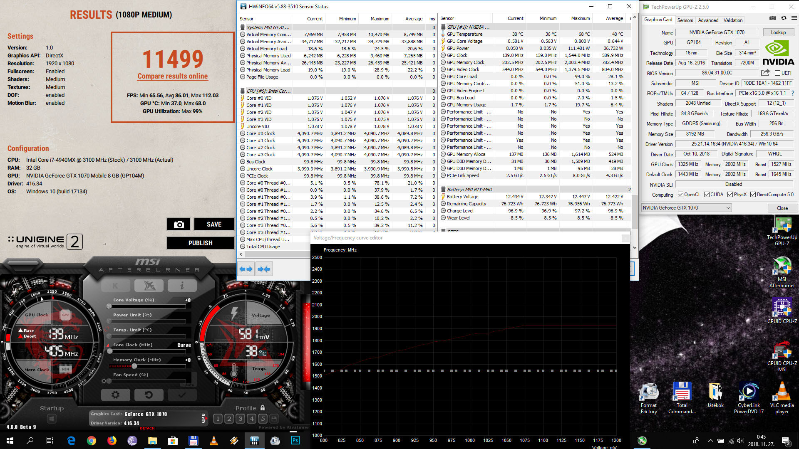Image resolution: width=799 pixels, height=449 pixels.
Task: Click the Core Clock slider handle
Action: coord(110,351)
